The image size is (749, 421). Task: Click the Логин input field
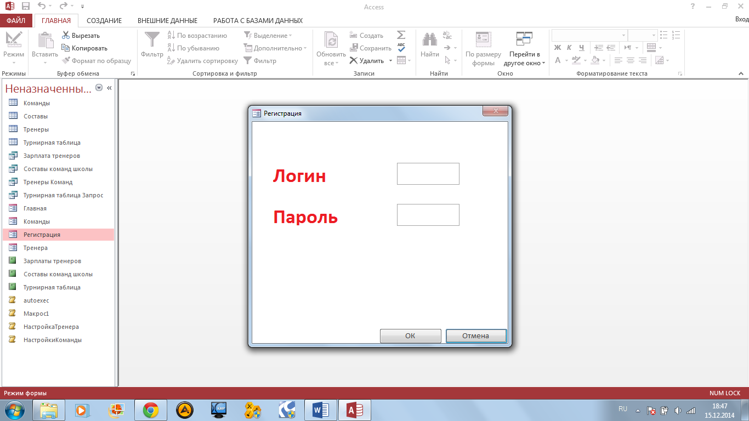click(x=428, y=174)
